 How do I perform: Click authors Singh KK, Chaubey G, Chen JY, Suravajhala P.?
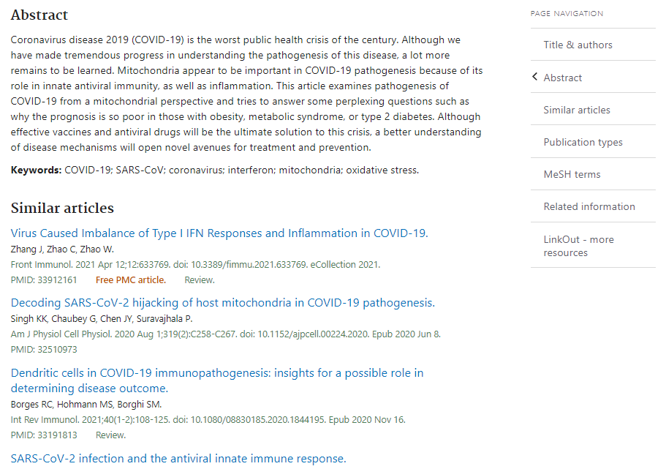click(x=102, y=318)
